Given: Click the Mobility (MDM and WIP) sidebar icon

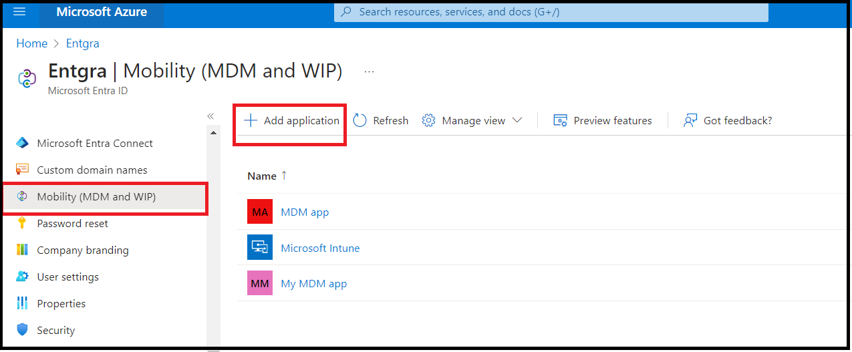Looking at the screenshot, I should click(x=22, y=196).
